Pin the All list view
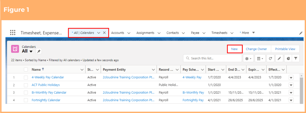Screen dimensions: 306x113 pos(39,51)
